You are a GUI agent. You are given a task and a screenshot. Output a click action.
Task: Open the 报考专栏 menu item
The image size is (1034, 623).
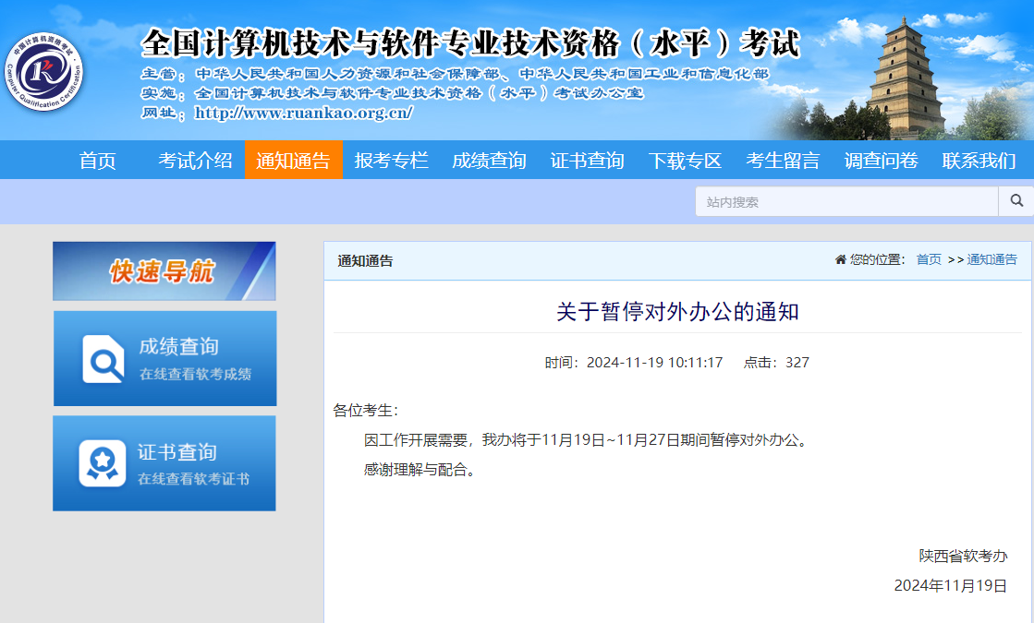pos(391,160)
